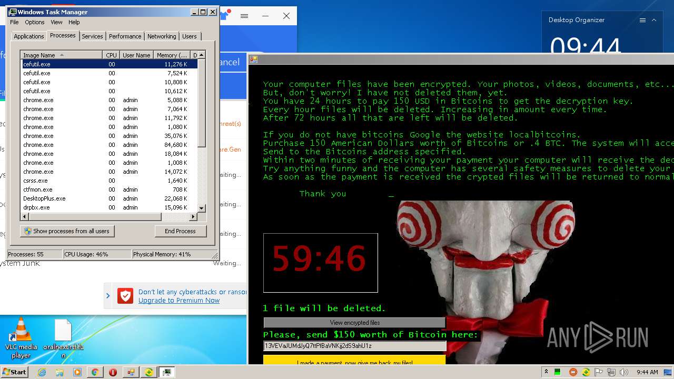The width and height of the screenshot is (674, 379).
Task: Open Desktop Organizer hamburger menu
Action: point(642,20)
